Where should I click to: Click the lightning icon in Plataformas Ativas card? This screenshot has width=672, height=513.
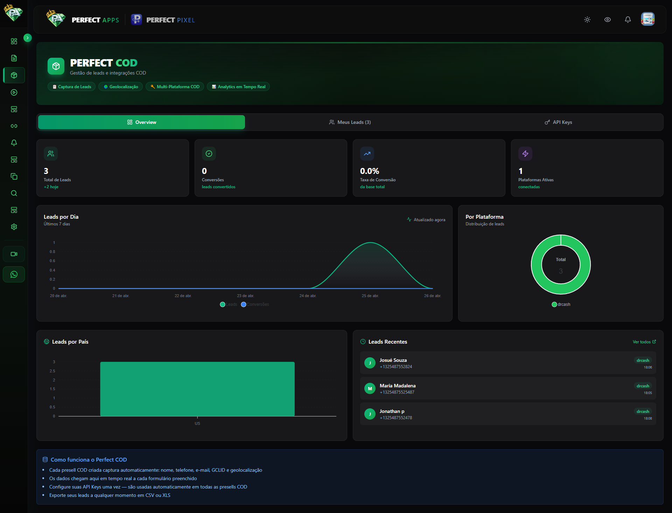525,154
